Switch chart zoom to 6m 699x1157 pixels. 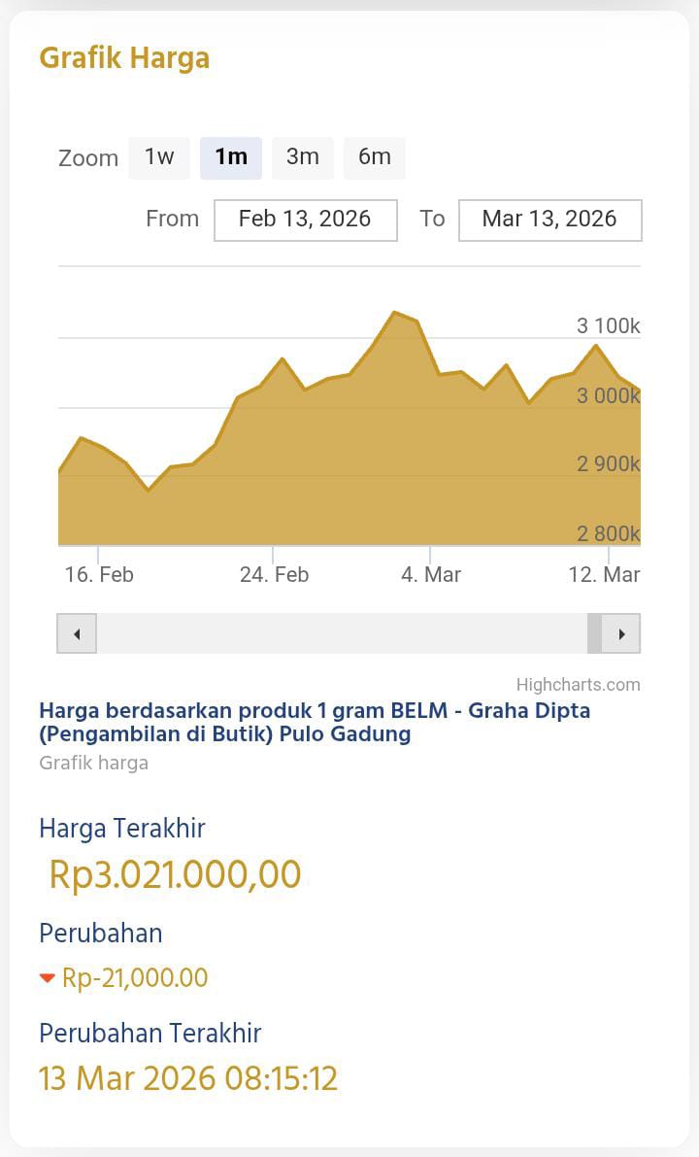(374, 157)
